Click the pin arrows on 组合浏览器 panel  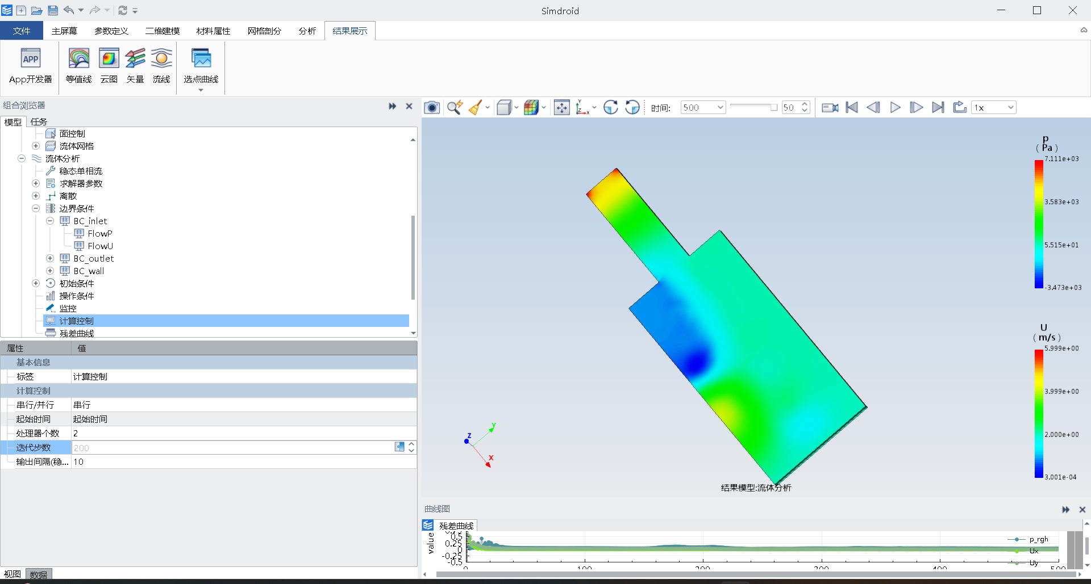pyautogui.click(x=392, y=106)
